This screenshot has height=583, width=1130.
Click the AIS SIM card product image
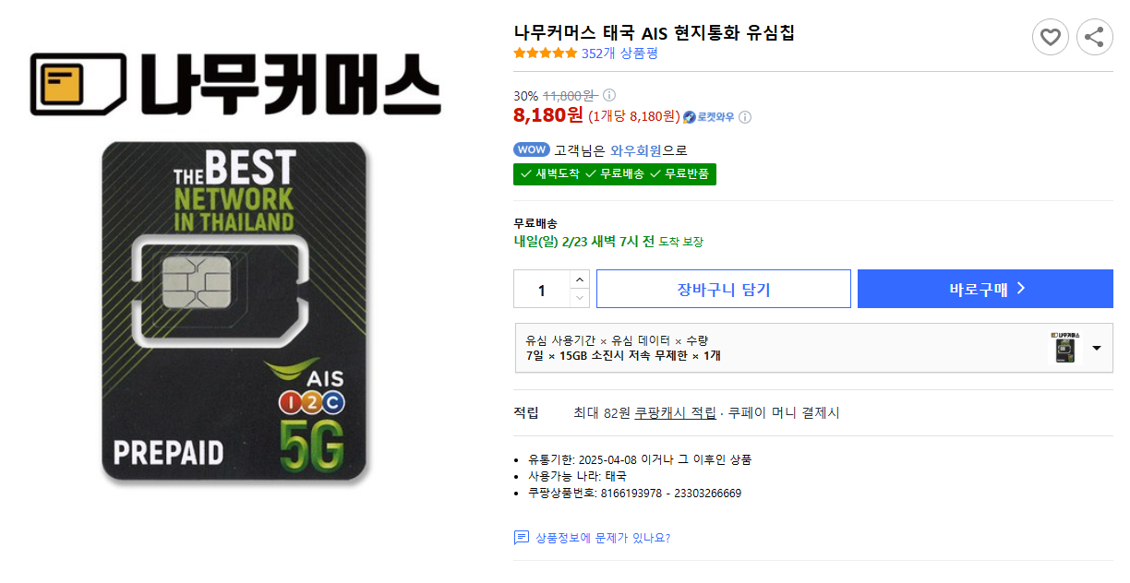click(234, 312)
